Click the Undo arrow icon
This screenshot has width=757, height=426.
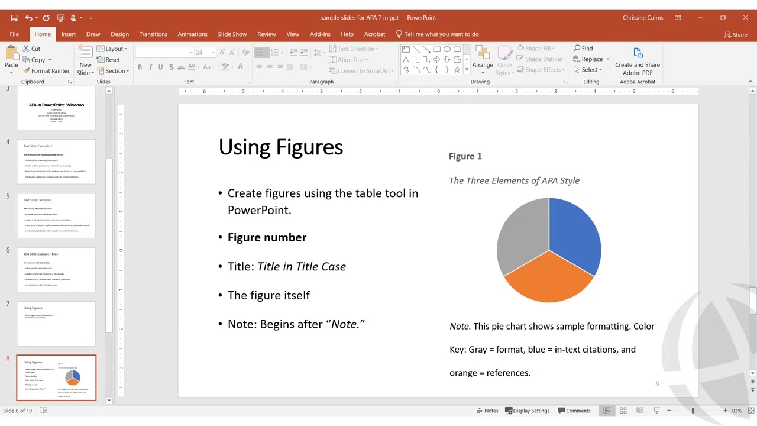(x=28, y=18)
